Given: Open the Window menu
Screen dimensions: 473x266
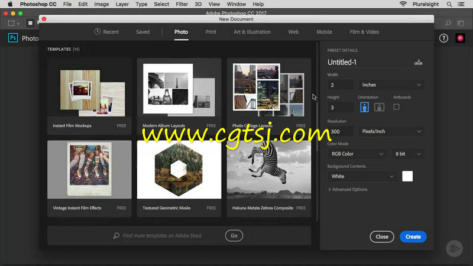Looking at the screenshot, I should tap(236, 4).
